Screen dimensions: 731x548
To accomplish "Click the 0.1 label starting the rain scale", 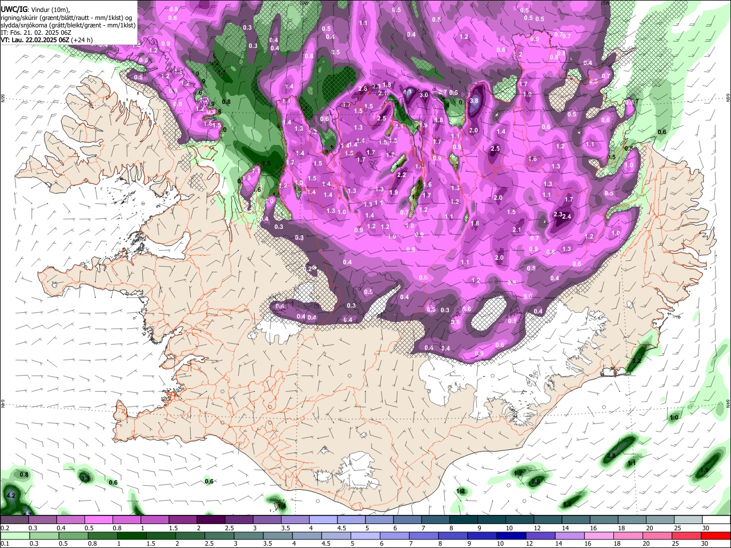I will click(6, 544).
